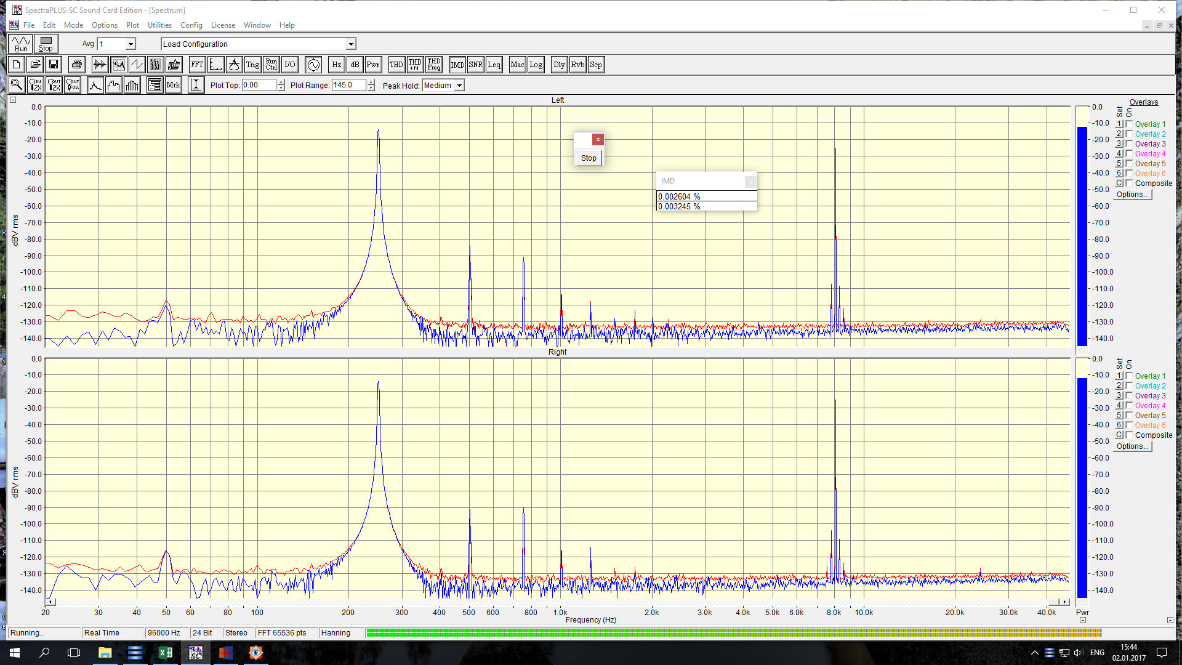The height and width of the screenshot is (665, 1182).
Task: Click the print icon in toolbar
Action: point(76,65)
